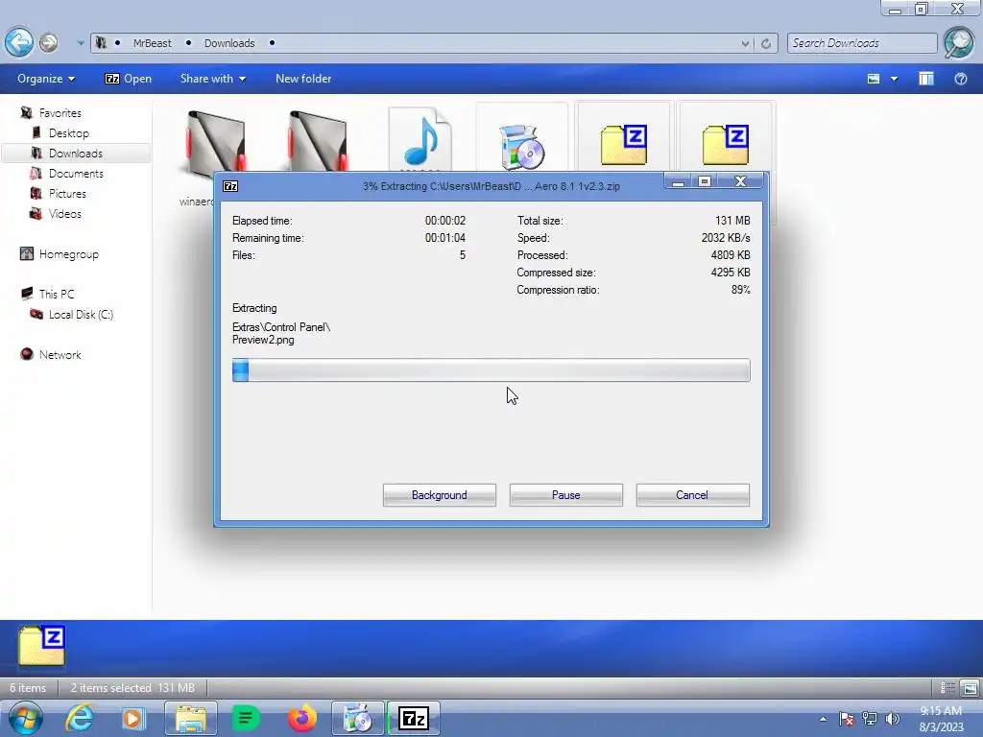
Task: Click the Background button in 7-Zip dialog
Action: click(439, 494)
